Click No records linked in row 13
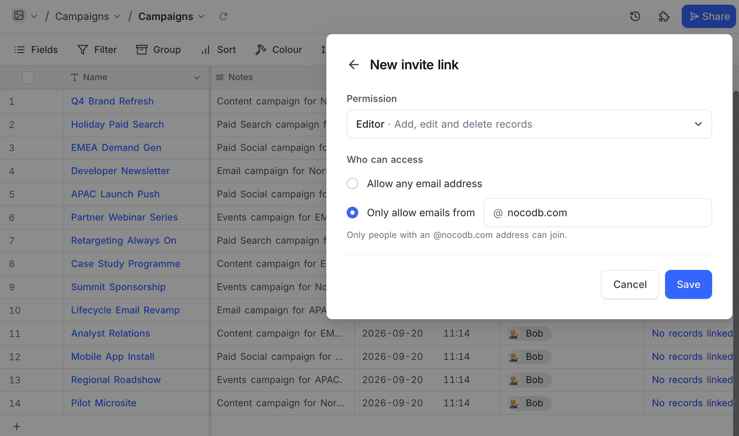The width and height of the screenshot is (739, 436). click(692, 380)
